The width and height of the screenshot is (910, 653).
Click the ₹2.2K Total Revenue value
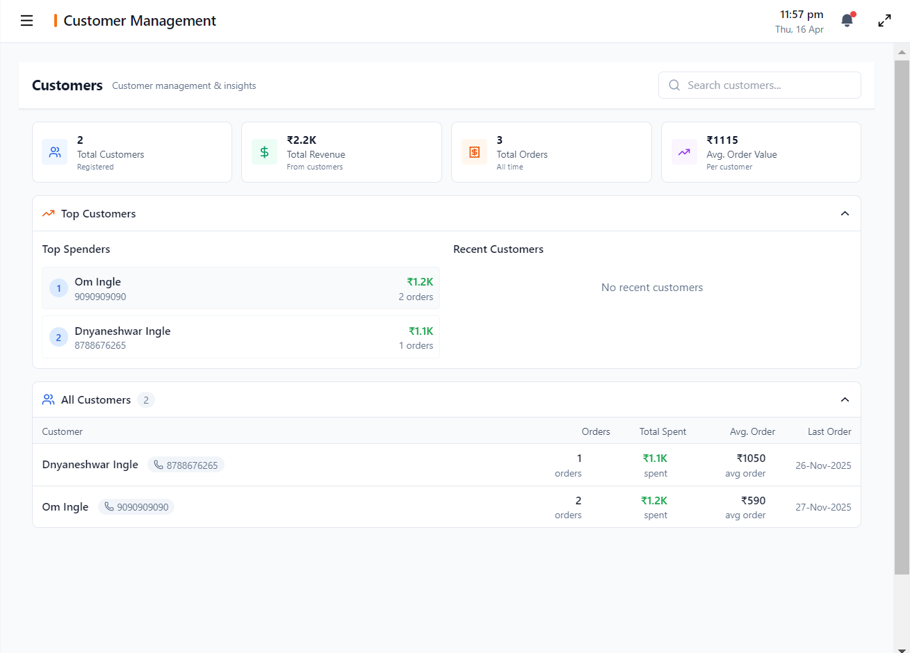pyautogui.click(x=302, y=140)
